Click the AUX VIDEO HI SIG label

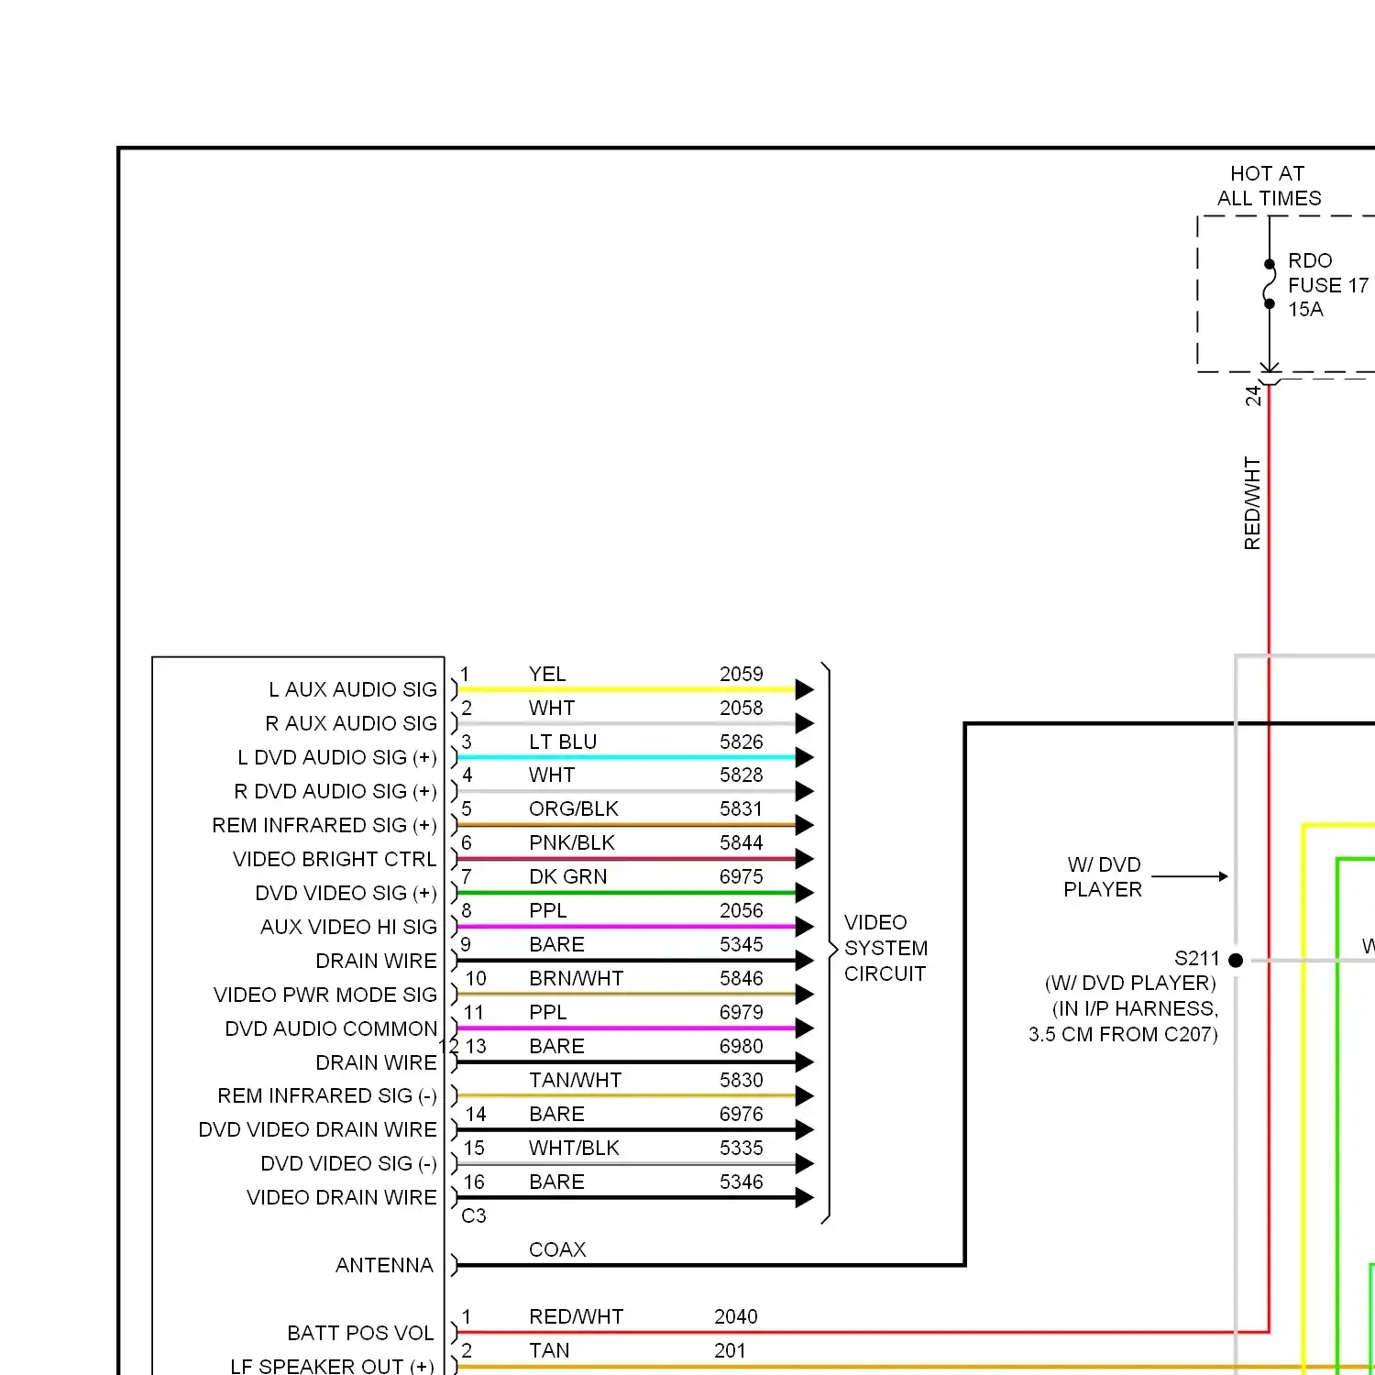point(348,927)
